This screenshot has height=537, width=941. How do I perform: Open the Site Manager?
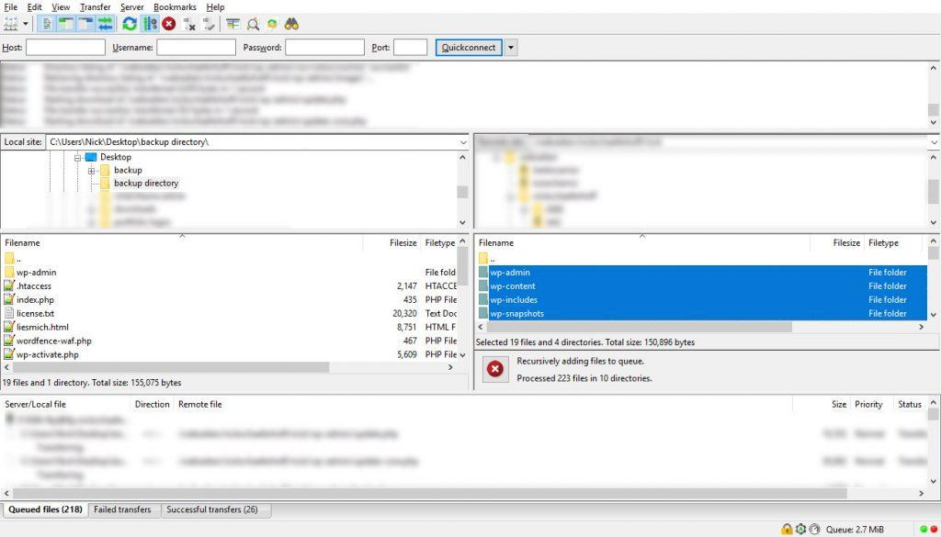click(x=10, y=24)
